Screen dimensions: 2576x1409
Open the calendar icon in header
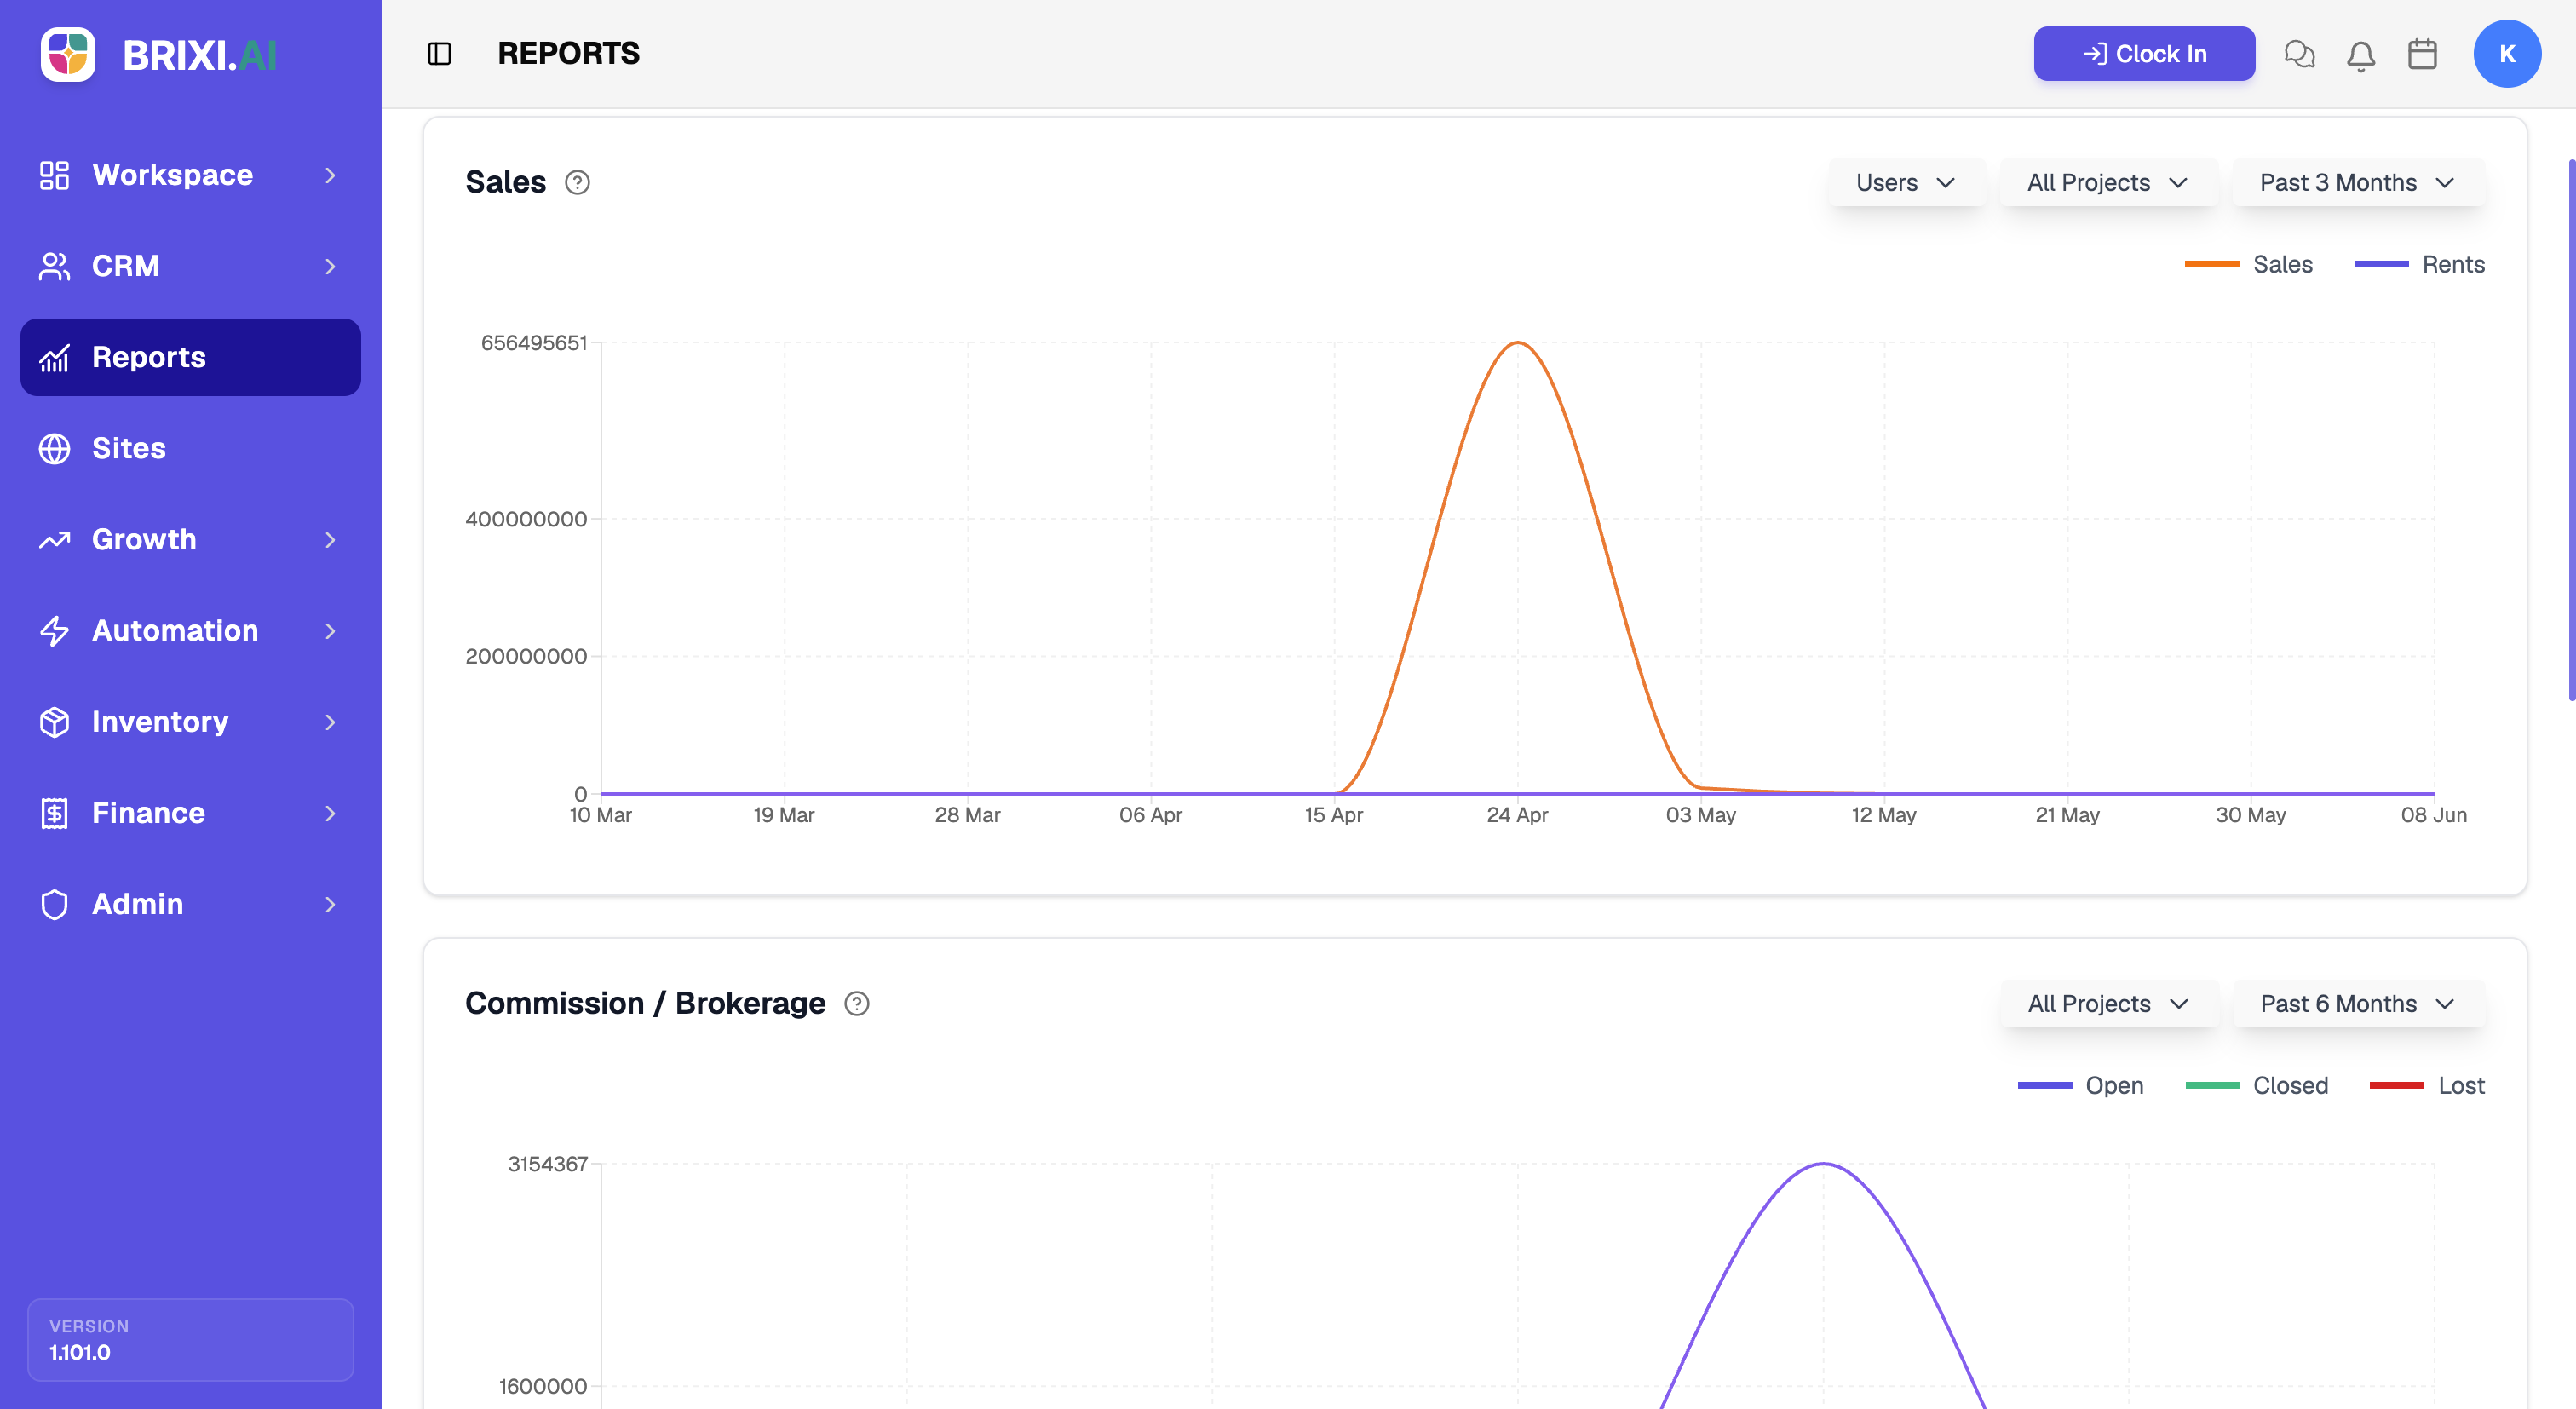(x=2422, y=54)
